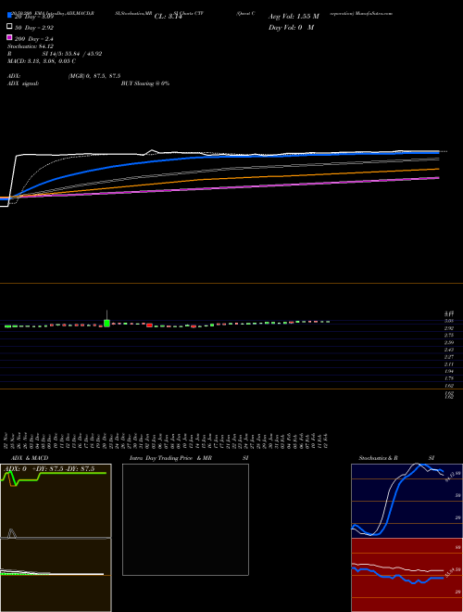The height and width of the screenshot is (612, 463).
Task: Click the 2.92 price axis label
Action: click(x=448, y=328)
